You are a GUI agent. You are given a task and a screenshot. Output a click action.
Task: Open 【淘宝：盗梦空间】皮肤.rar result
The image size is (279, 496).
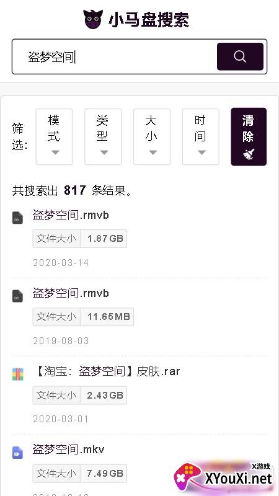pos(106,371)
